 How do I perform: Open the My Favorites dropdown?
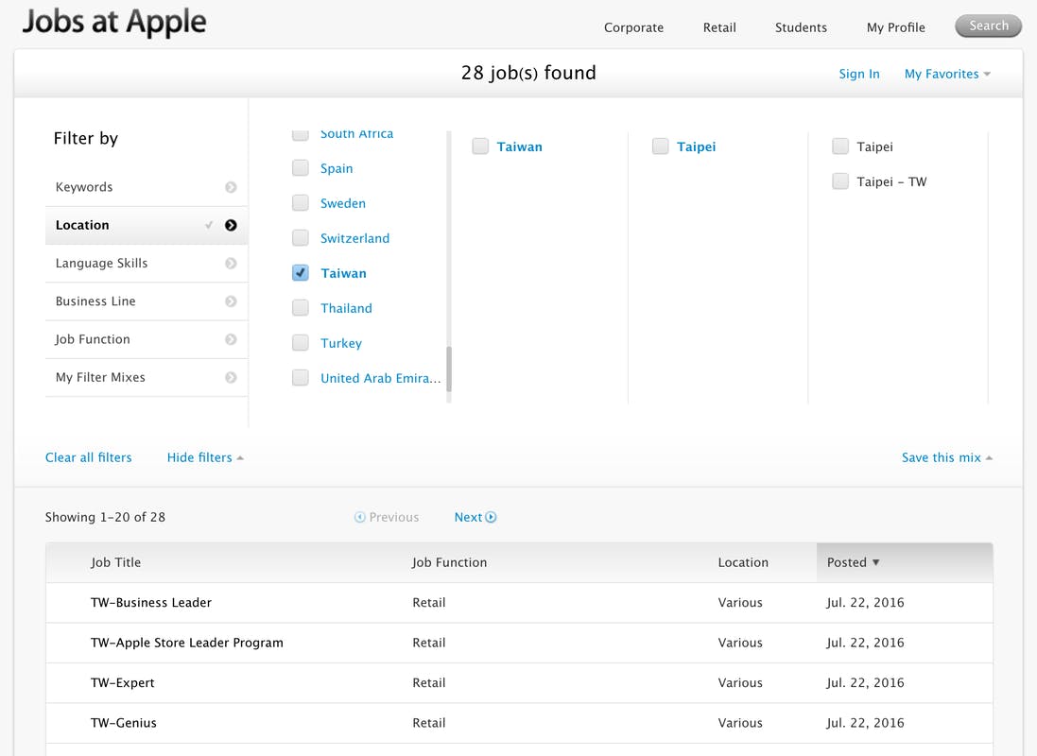tap(947, 74)
